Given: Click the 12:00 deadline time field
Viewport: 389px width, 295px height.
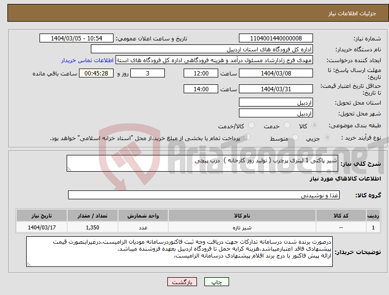Looking at the screenshot, I should coord(201,73).
